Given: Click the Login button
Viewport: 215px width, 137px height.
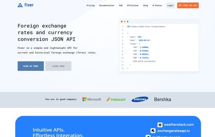Looking at the screenshot, I should pos(170,6).
